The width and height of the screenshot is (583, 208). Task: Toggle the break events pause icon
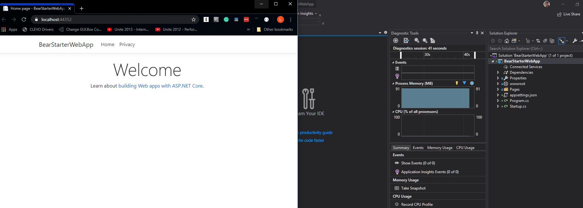tap(397, 68)
